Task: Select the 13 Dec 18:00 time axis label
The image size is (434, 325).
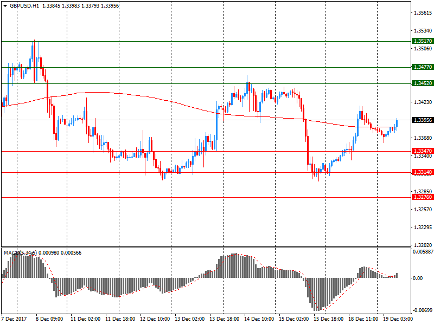Action: (225, 319)
